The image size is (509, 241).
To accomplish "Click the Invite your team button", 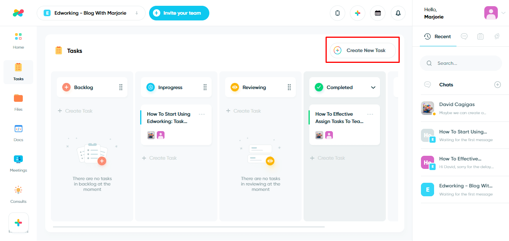I will click(179, 13).
